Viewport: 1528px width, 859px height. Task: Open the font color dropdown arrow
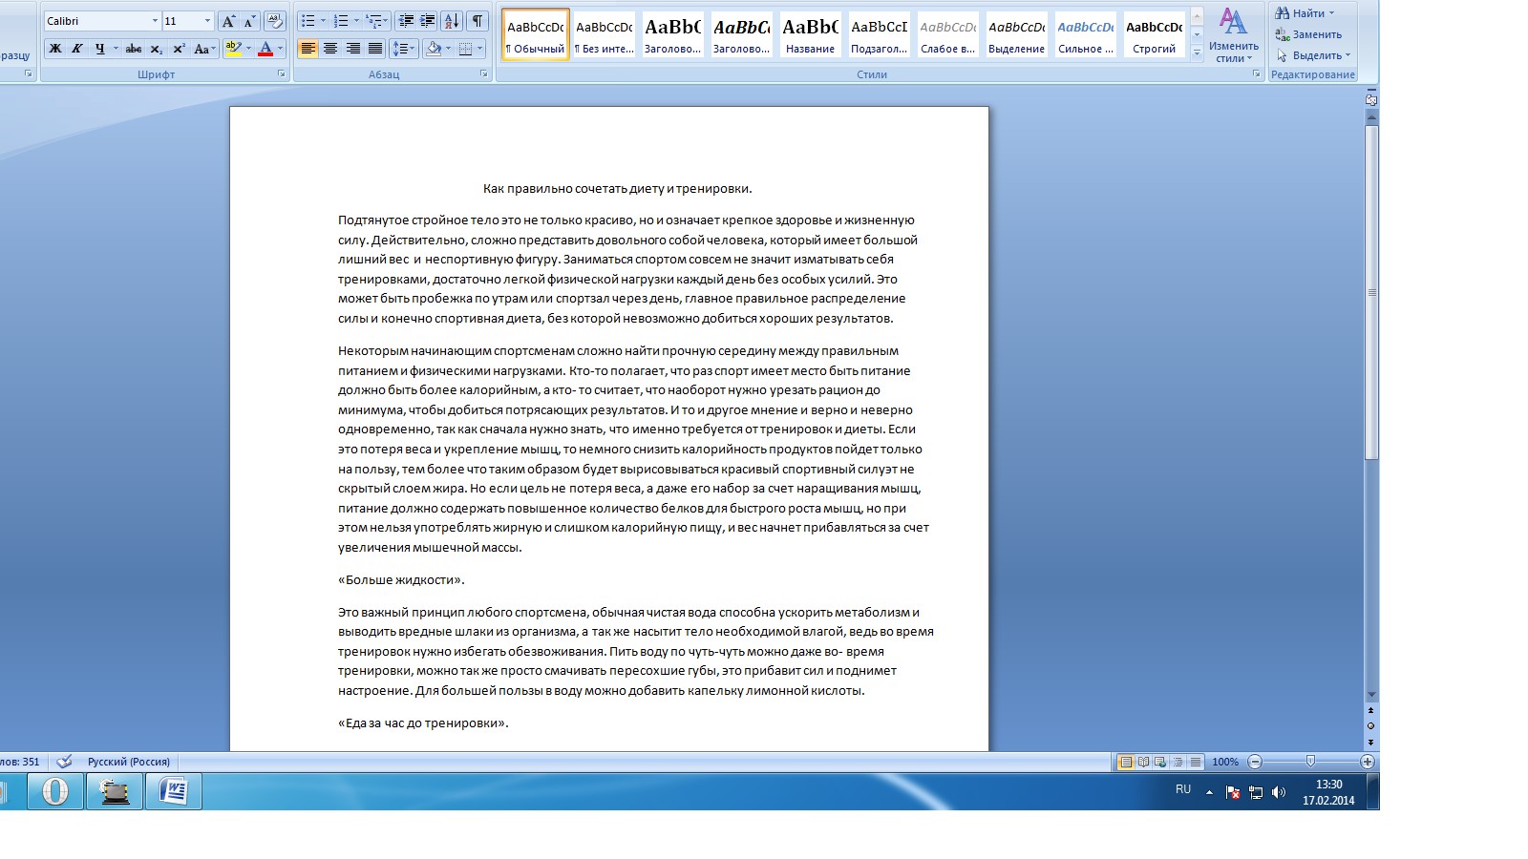click(280, 49)
